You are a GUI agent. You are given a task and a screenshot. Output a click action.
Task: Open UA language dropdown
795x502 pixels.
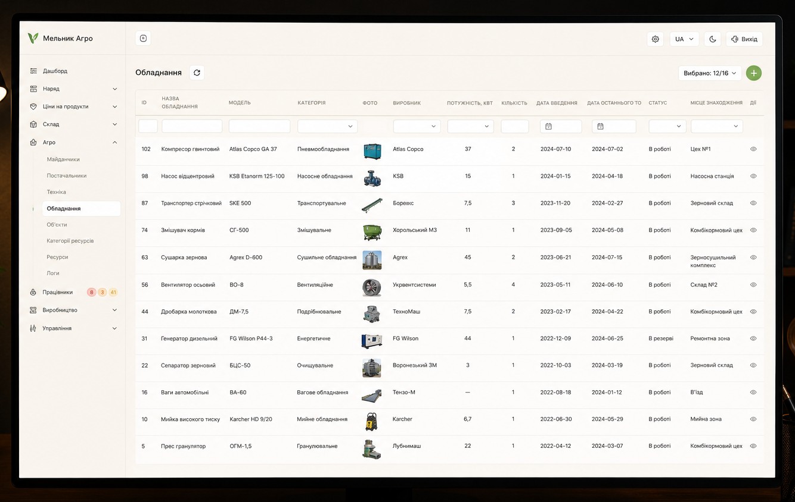point(684,39)
